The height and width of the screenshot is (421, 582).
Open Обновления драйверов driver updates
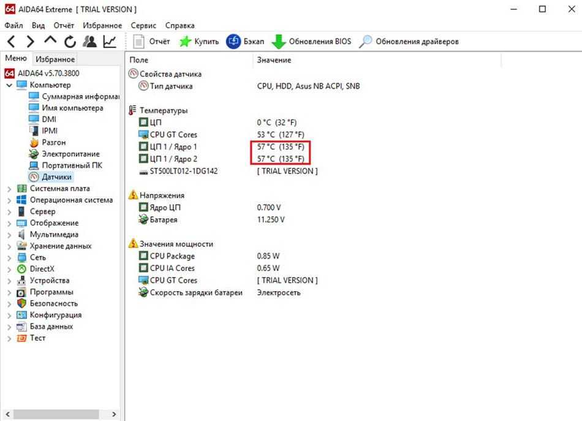click(409, 41)
